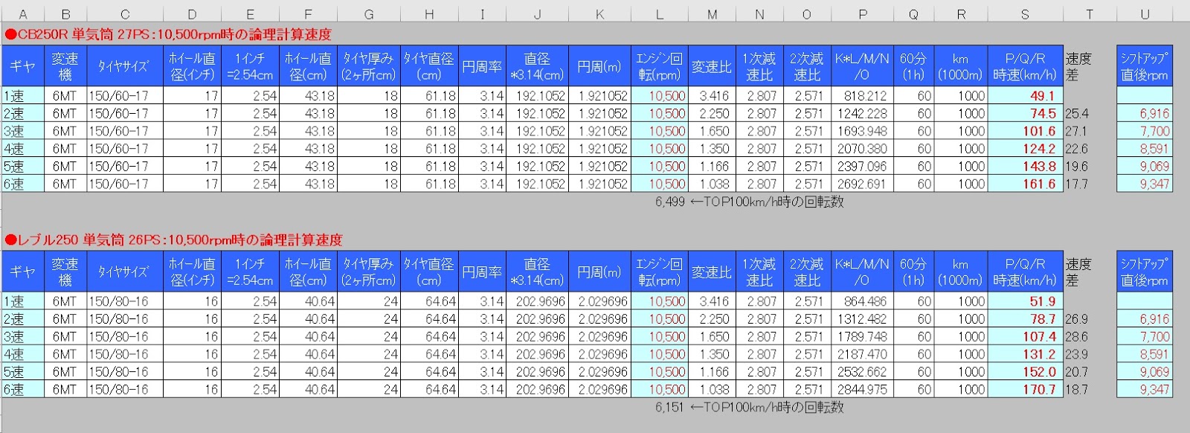The image size is (1190, 433).
Task: Click speed value 49.1 in CB250R table
Action: (x=1025, y=96)
